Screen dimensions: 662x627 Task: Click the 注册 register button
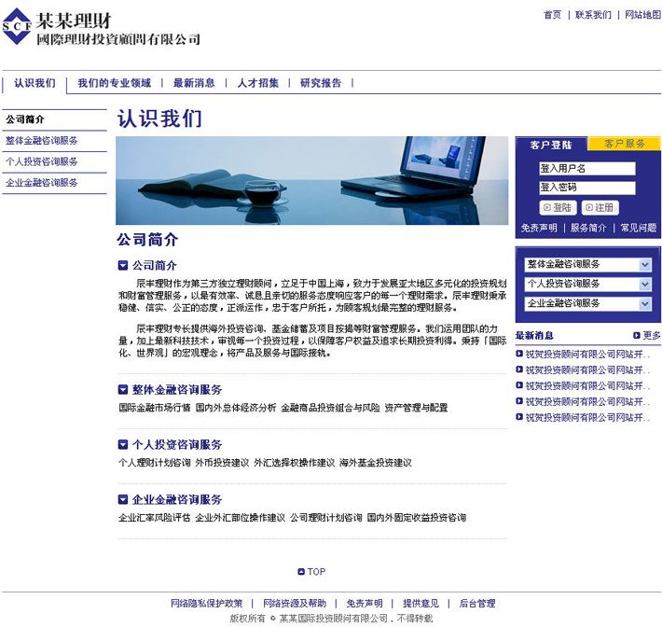coord(600,207)
